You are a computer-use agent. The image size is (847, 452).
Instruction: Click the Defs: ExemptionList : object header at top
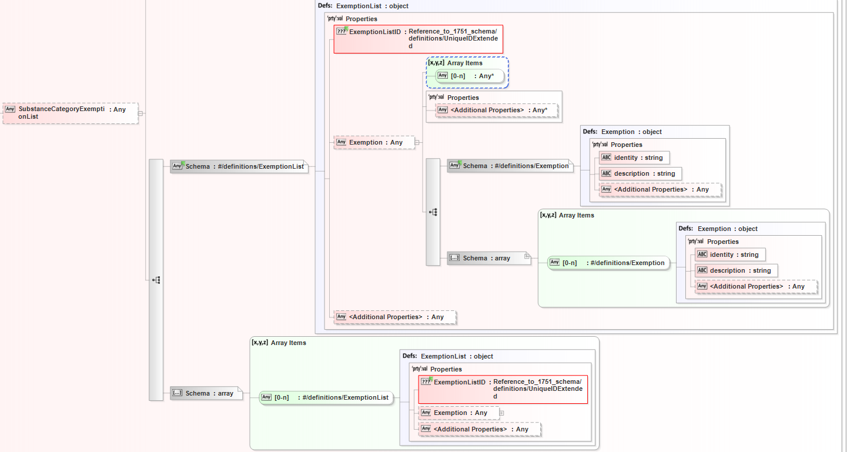pos(363,6)
